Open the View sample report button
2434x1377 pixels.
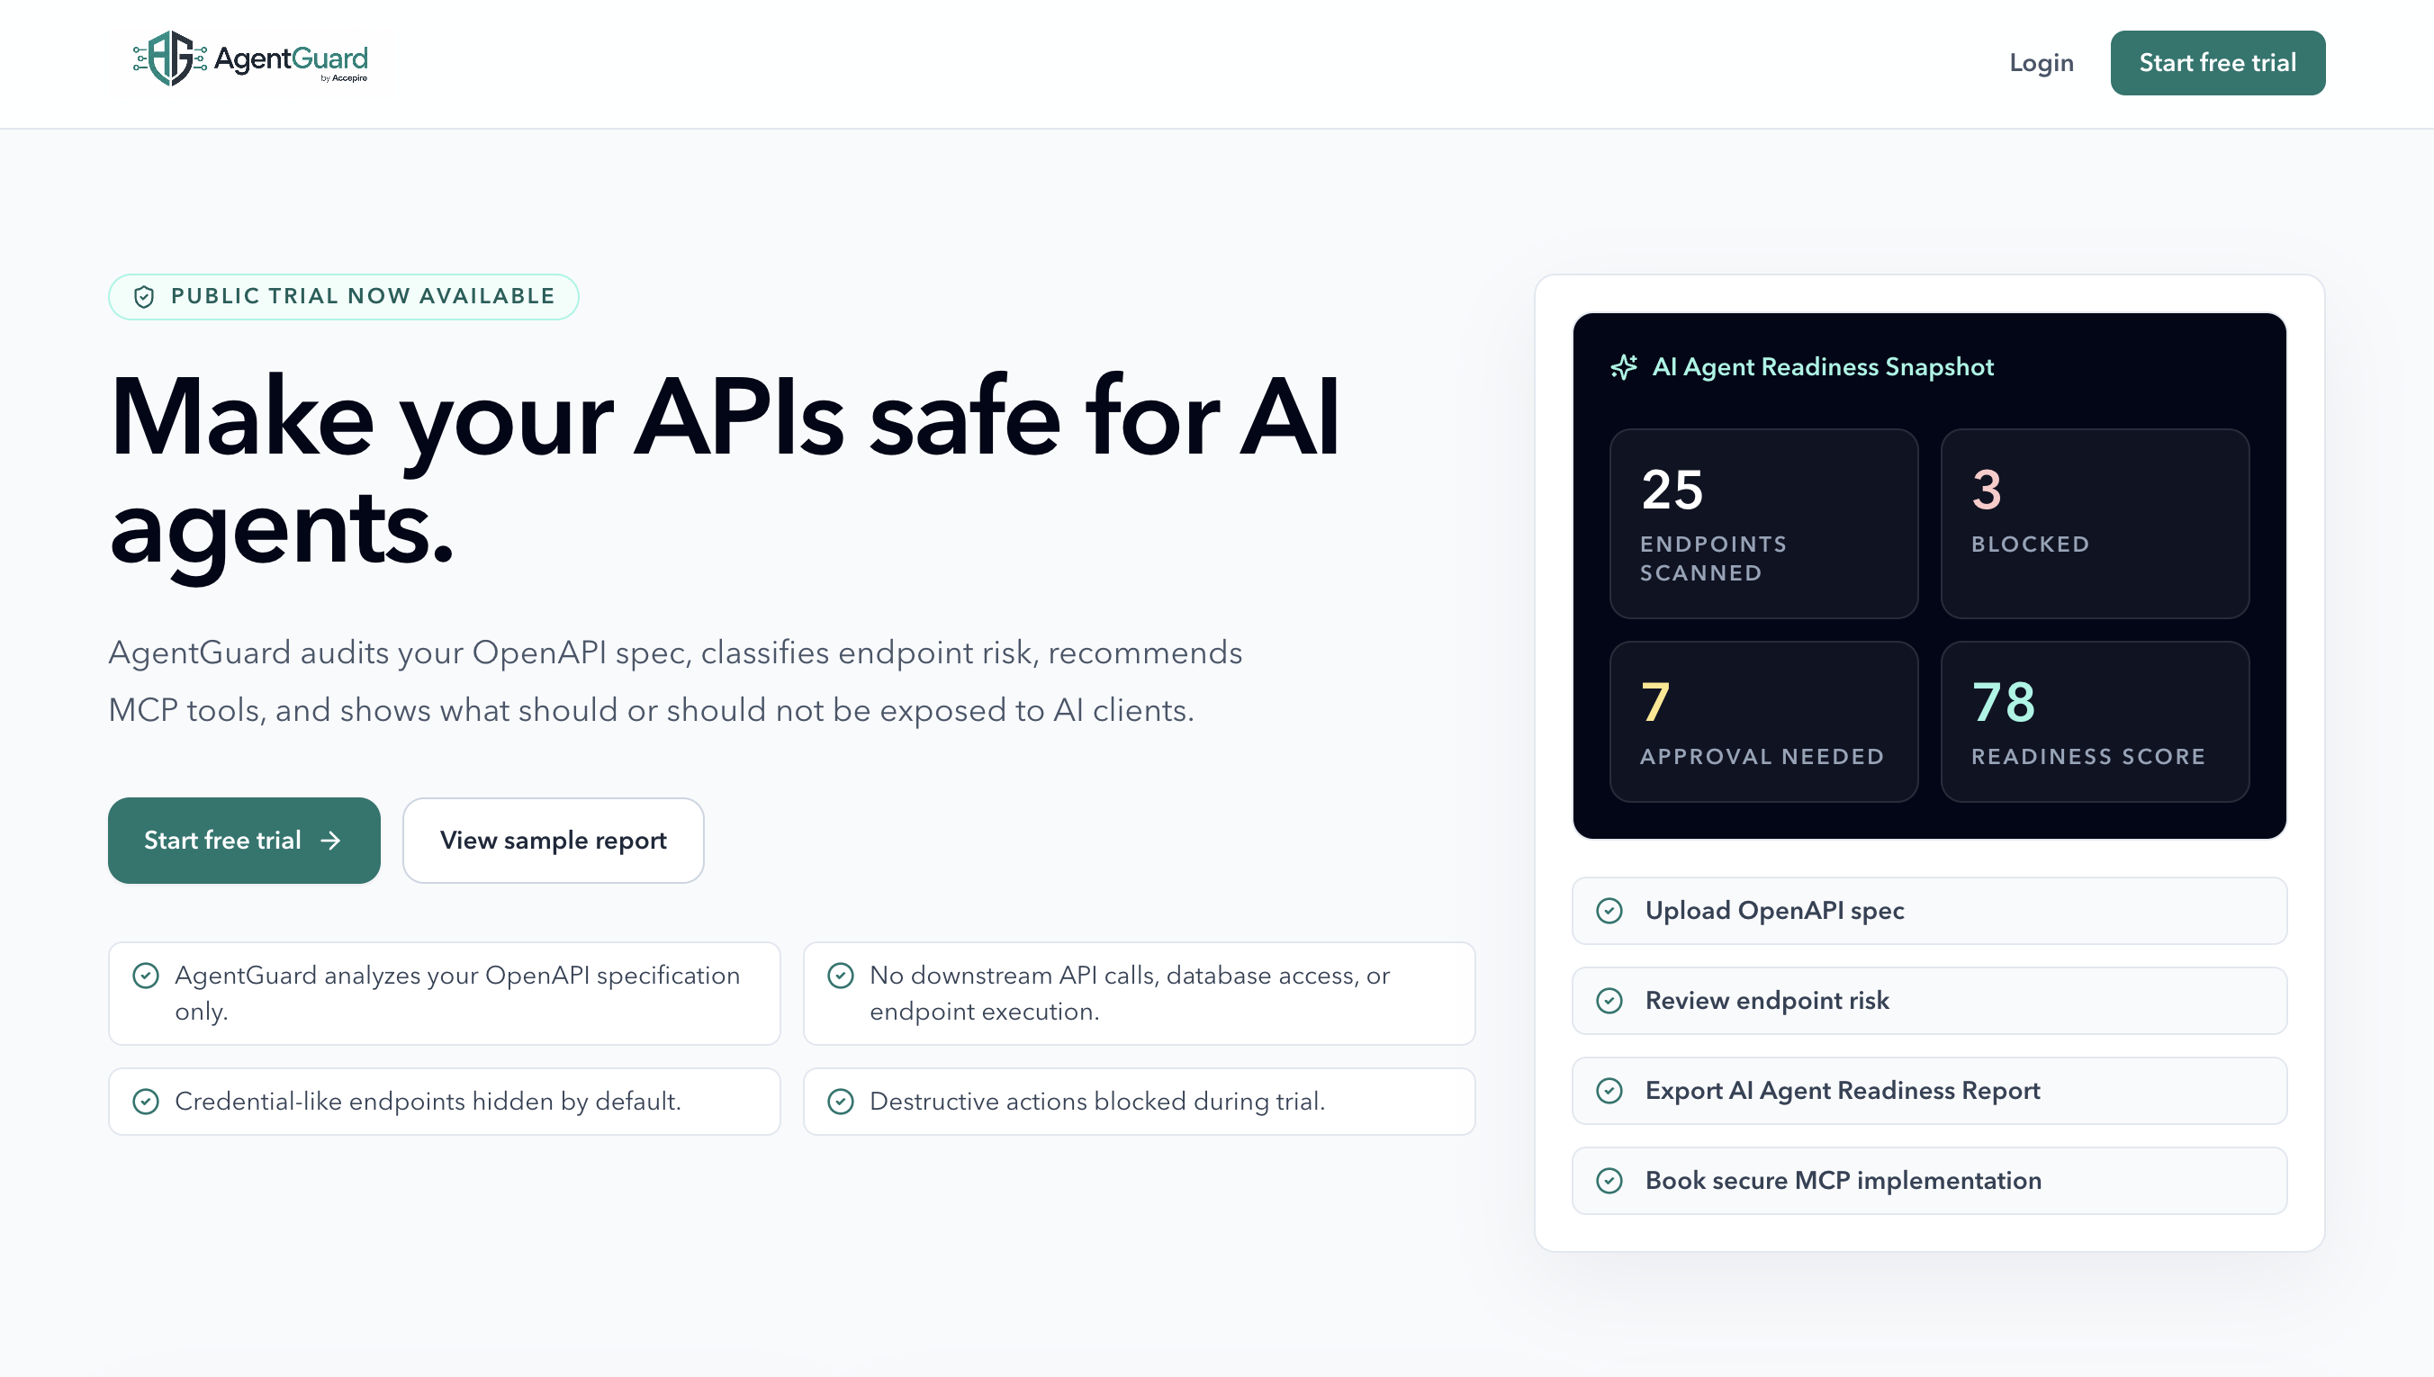point(554,840)
